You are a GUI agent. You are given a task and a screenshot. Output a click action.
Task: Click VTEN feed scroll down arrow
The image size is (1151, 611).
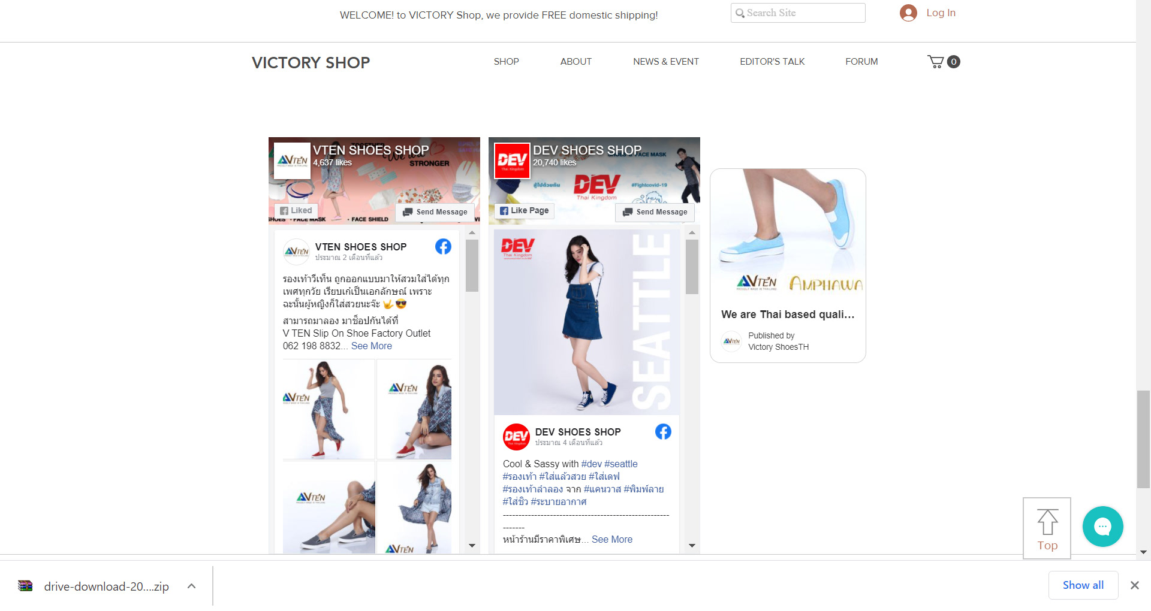tap(472, 546)
